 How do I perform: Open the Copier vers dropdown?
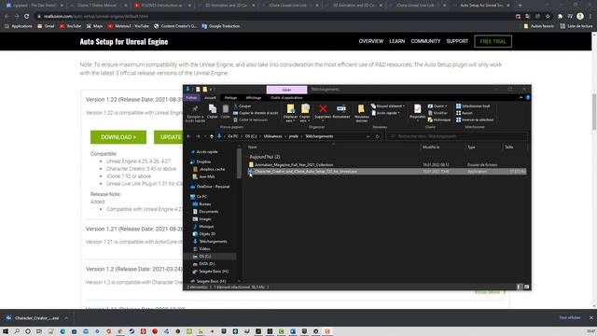(x=305, y=113)
